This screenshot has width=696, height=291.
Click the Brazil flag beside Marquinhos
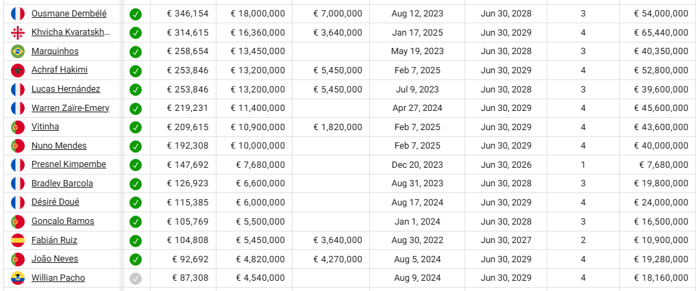point(18,51)
